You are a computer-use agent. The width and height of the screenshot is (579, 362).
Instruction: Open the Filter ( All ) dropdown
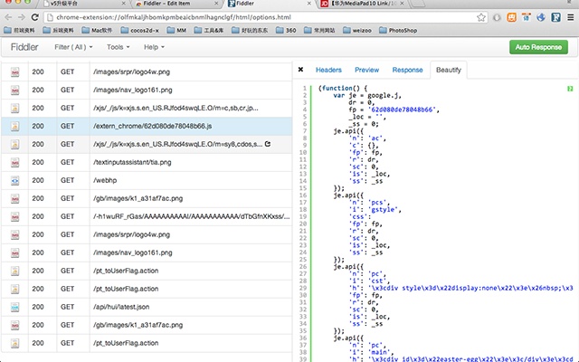point(75,46)
